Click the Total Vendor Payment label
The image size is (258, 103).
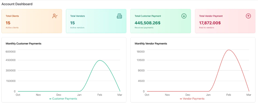[211, 16]
